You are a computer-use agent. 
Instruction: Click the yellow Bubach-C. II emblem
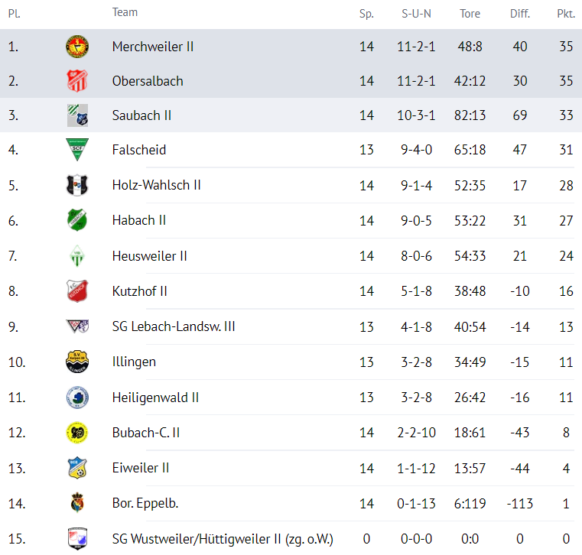click(x=77, y=433)
